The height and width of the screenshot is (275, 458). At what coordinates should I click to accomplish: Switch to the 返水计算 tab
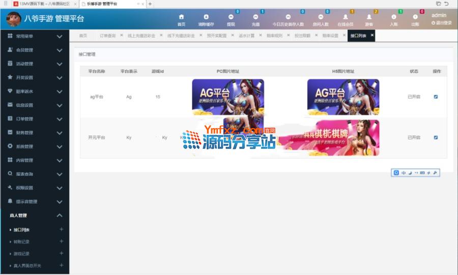247,36
